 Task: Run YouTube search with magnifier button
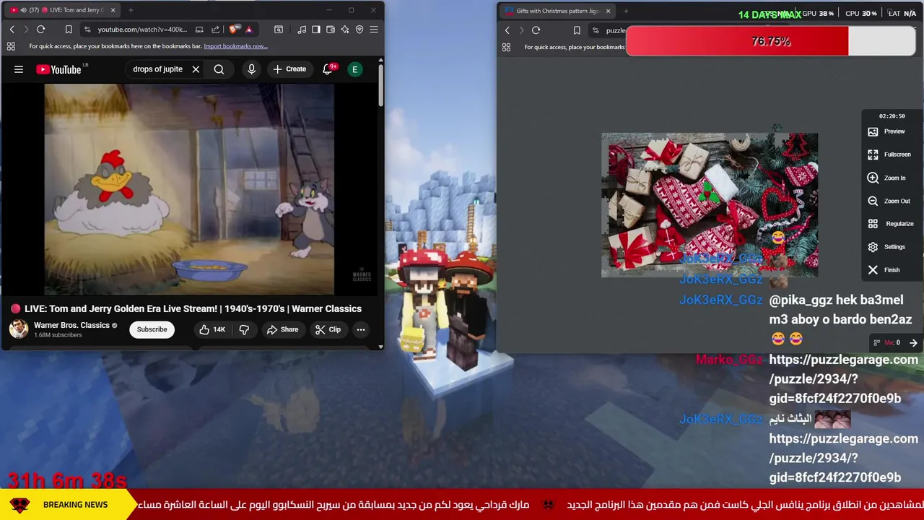pyautogui.click(x=219, y=69)
